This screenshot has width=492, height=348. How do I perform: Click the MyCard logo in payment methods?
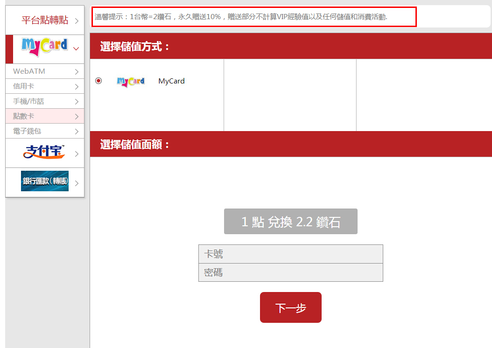(131, 82)
